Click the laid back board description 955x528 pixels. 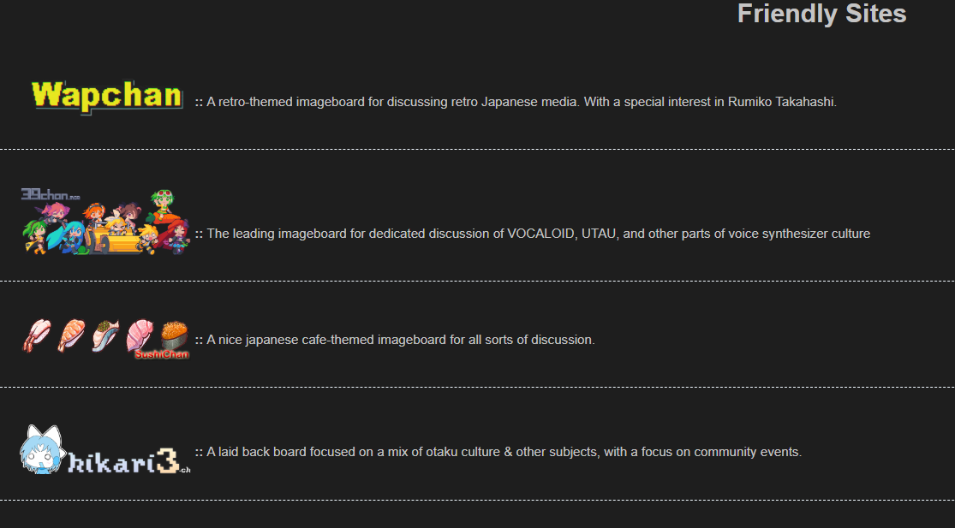click(504, 452)
